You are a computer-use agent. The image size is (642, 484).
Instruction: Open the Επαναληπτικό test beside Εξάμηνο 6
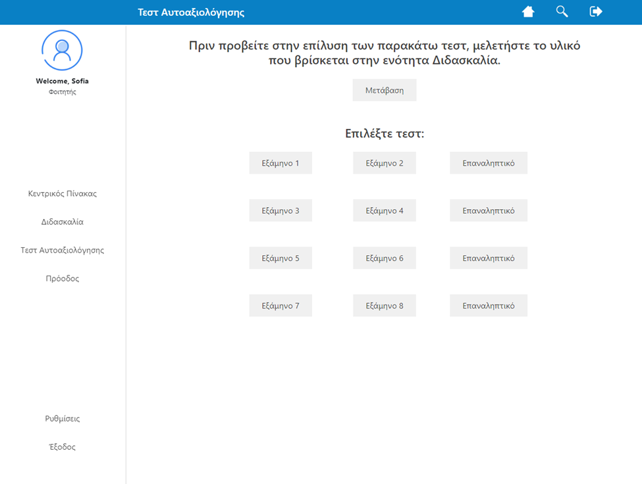click(489, 258)
